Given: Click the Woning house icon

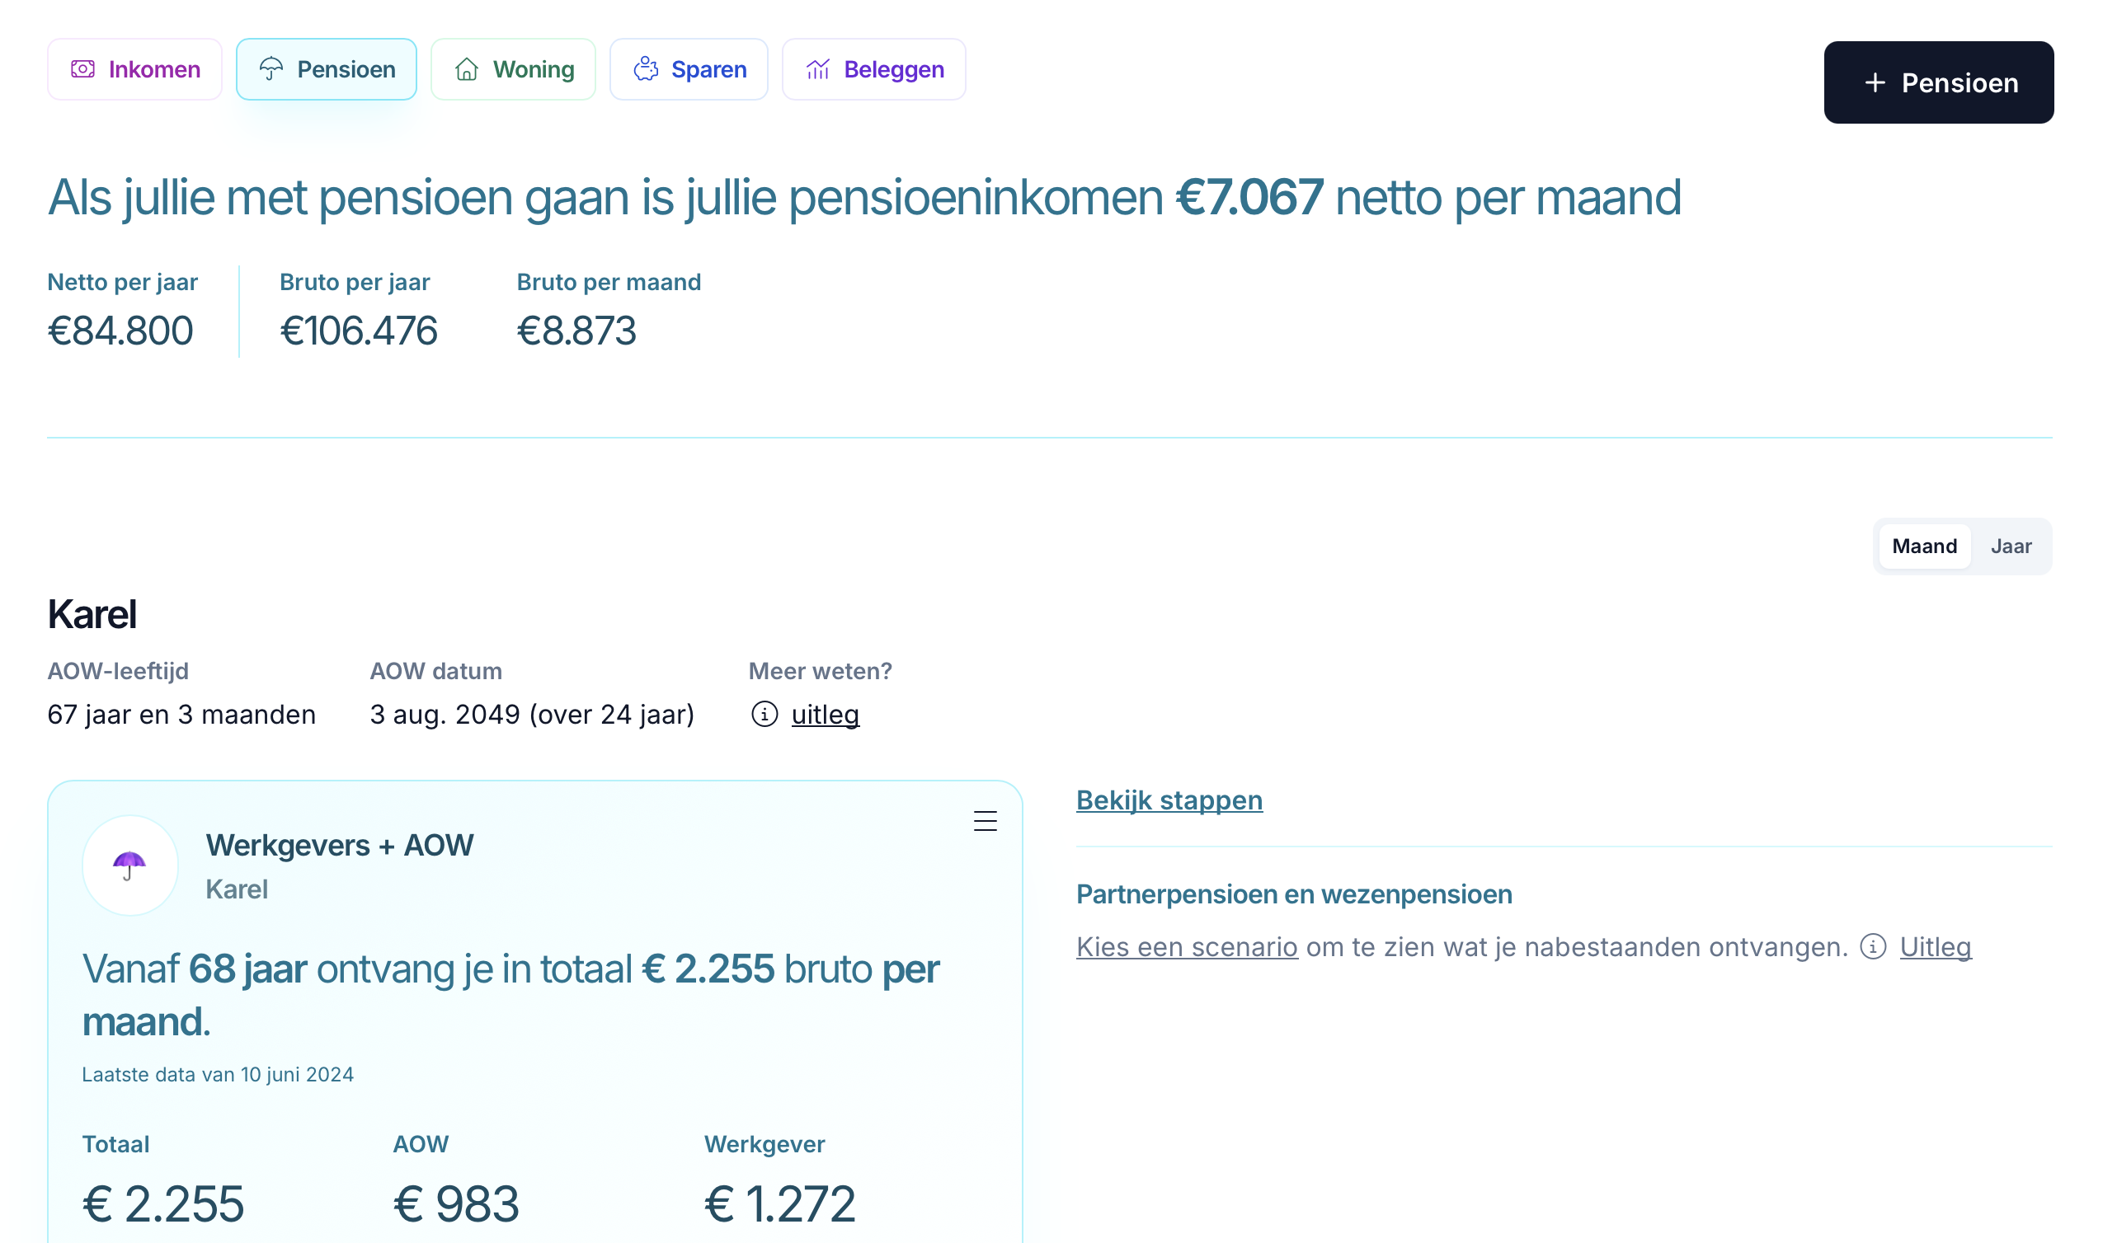Looking at the screenshot, I should pyautogui.click(x=467, y=69).
